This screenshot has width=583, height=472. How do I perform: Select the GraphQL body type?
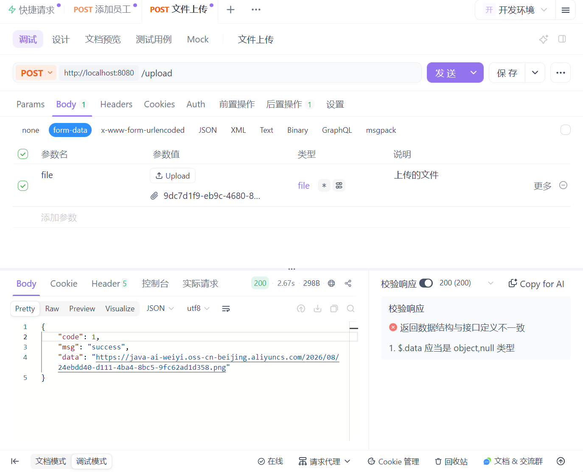[337, 130]
